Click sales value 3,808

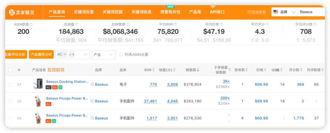pos(173,84)
